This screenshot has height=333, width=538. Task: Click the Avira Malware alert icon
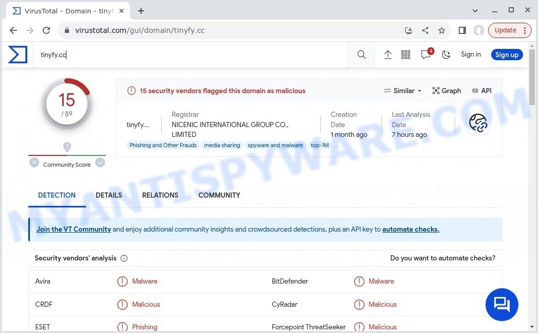click(x=123, y=281)
